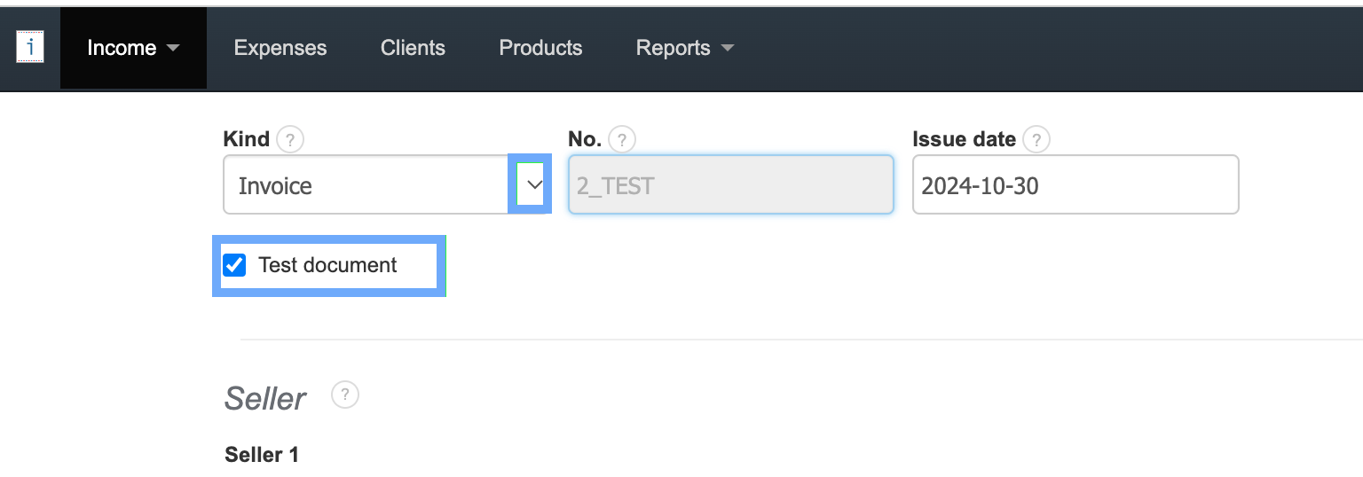Select the Income menu label

[122, 48]
